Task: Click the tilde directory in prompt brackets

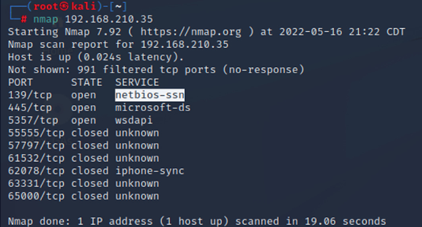Action: (x=118, y=6)
